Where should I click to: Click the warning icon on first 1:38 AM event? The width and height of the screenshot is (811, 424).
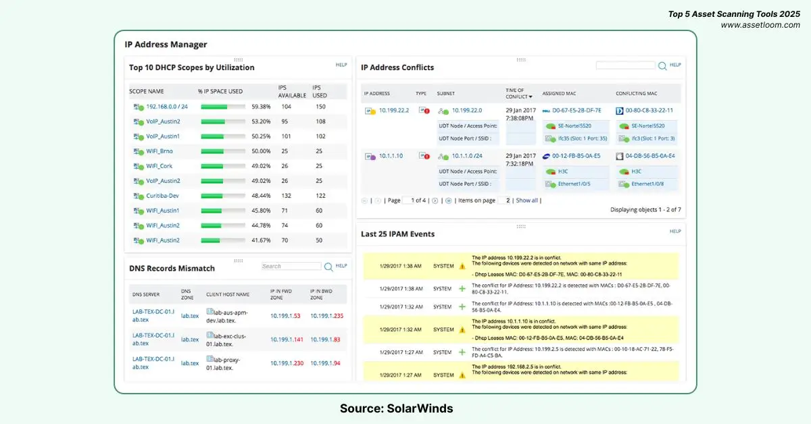click(x=462, y=266)
